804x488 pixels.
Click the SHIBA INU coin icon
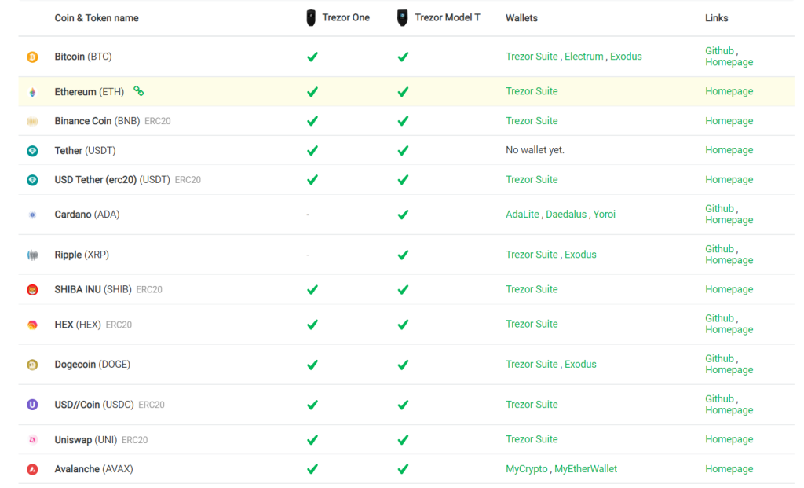(32, 290)
